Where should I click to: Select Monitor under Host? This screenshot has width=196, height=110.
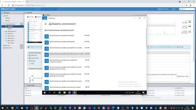(x=7, y=21)
